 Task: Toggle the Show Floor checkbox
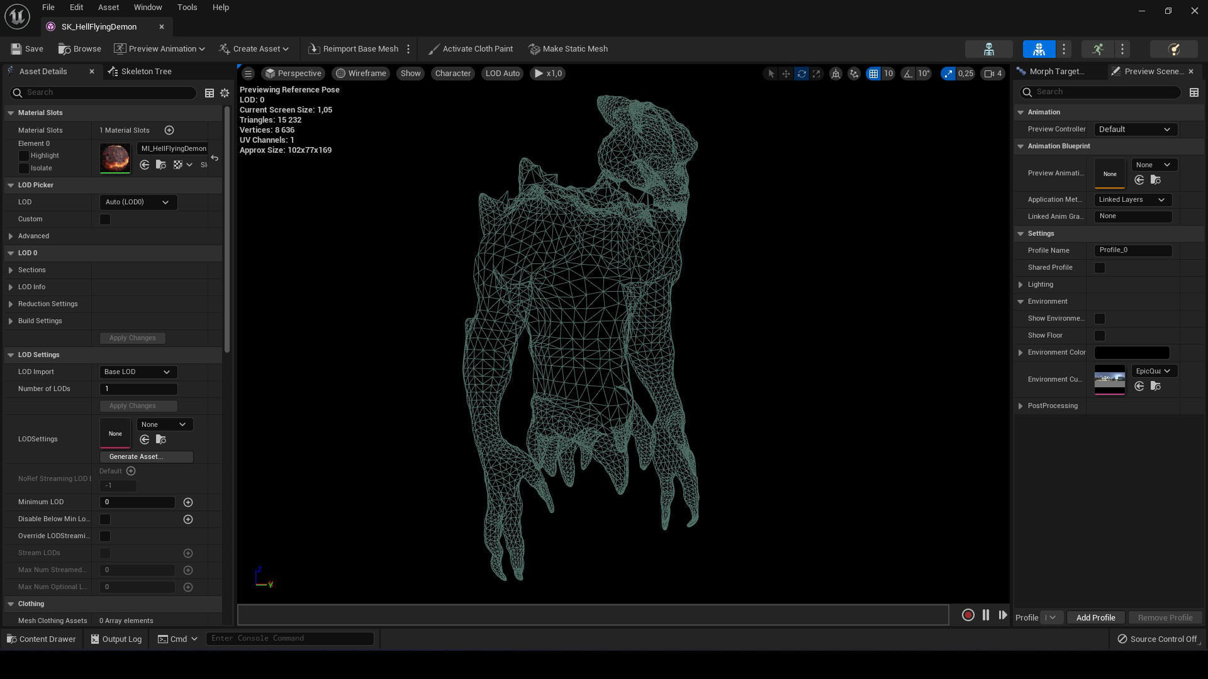pos(1099,336)
